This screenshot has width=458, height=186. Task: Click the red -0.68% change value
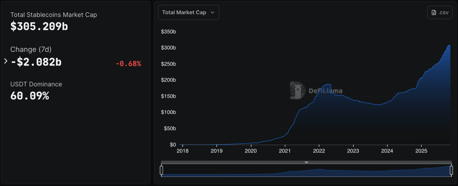point(128,64)
